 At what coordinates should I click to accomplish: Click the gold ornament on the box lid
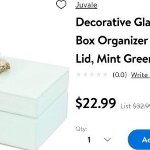click(5, 67)
